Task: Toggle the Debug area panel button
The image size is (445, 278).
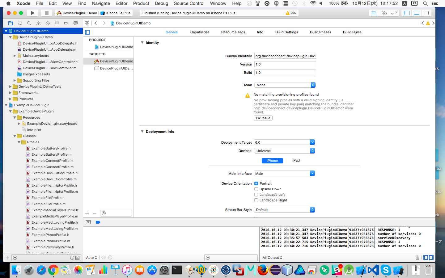Action: (x=417, y=13)
